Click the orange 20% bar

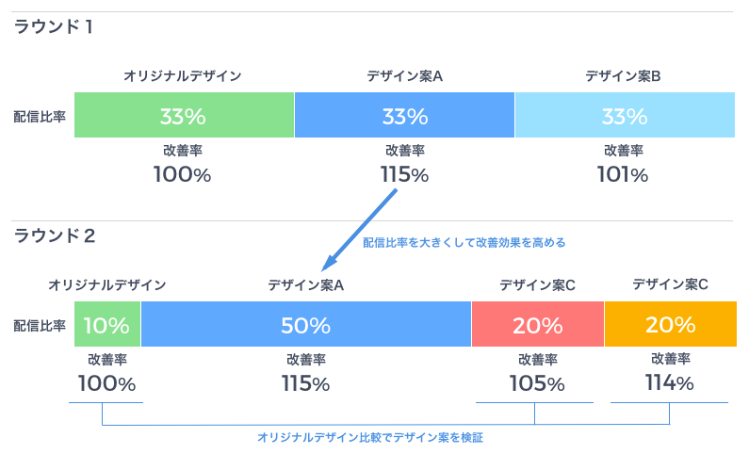671,324
